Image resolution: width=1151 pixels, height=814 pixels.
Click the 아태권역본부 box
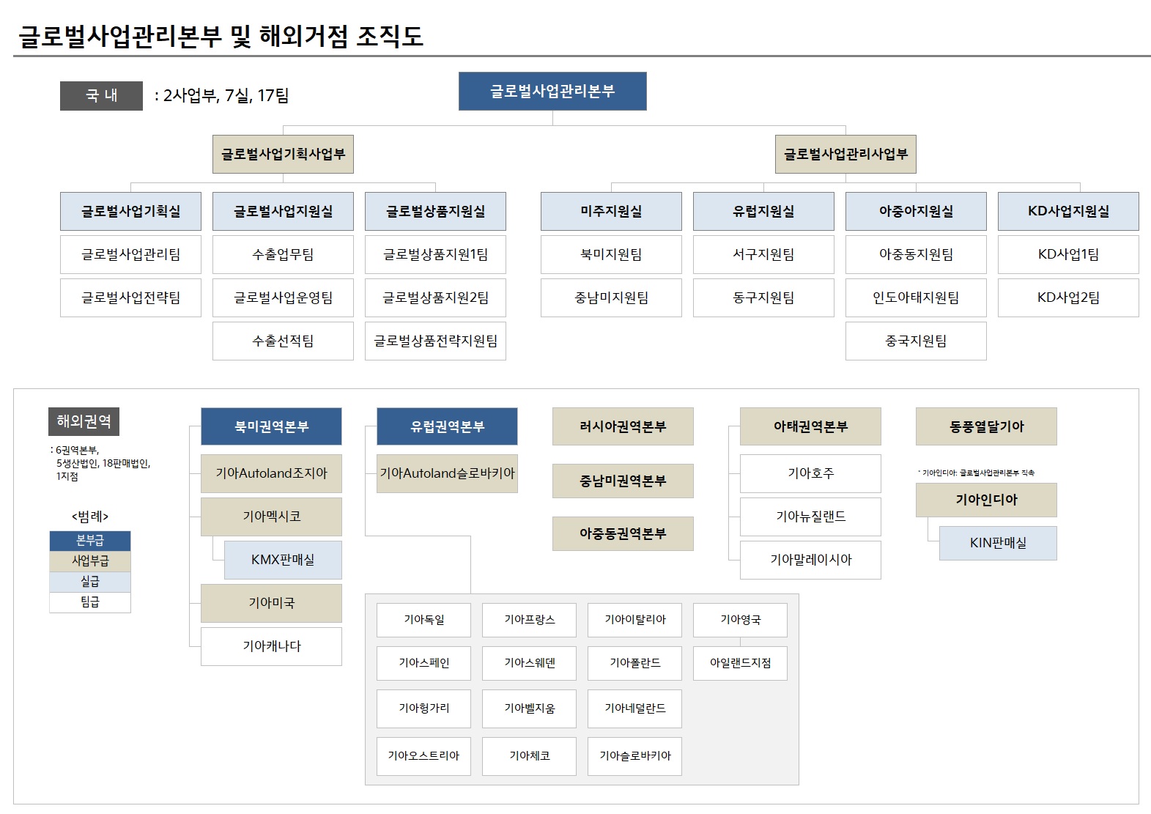pos(810,426)
